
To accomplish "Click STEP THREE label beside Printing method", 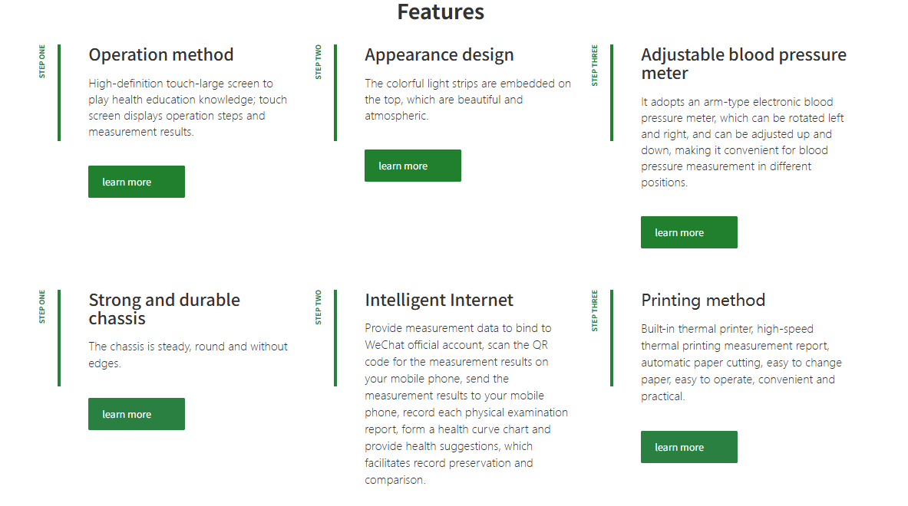I will (x=595, y=310).
